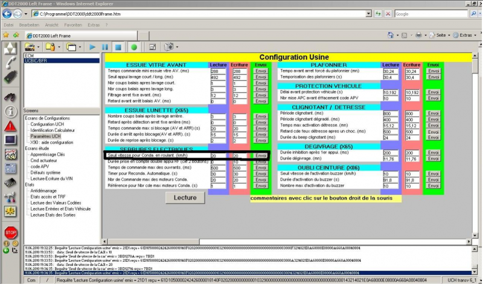
Task: Click the red X stop loading icon
Action: pos(388,13)
